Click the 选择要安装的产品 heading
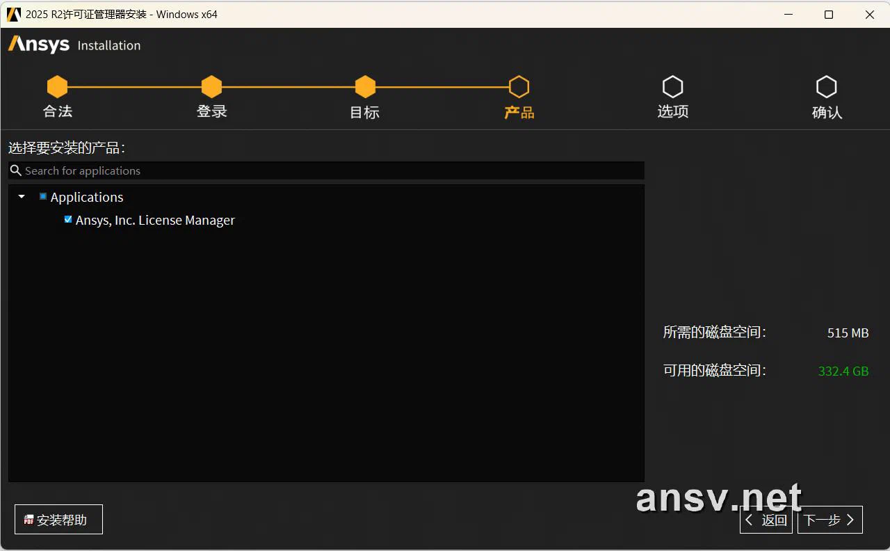890x551 pixels. pos(67,148)
